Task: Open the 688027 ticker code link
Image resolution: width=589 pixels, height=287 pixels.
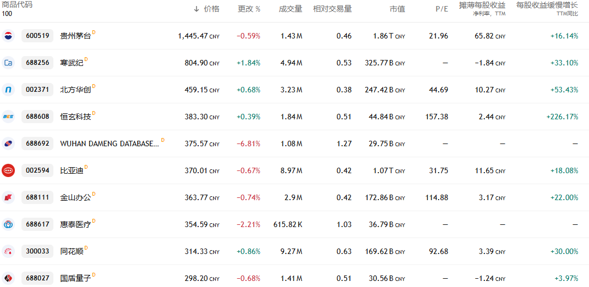Action: click(37, 278)
